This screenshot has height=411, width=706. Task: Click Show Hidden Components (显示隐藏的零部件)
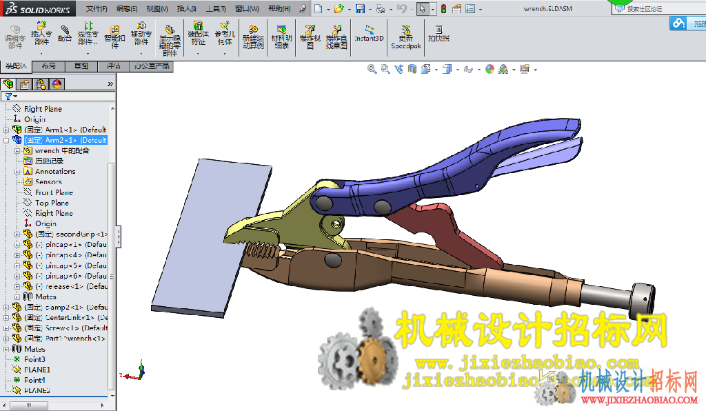point(170,41)
